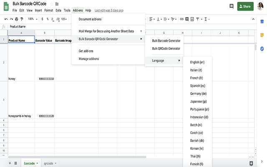
Task: Click the Redo icon in toolbar
Action: tap(11, 19)
